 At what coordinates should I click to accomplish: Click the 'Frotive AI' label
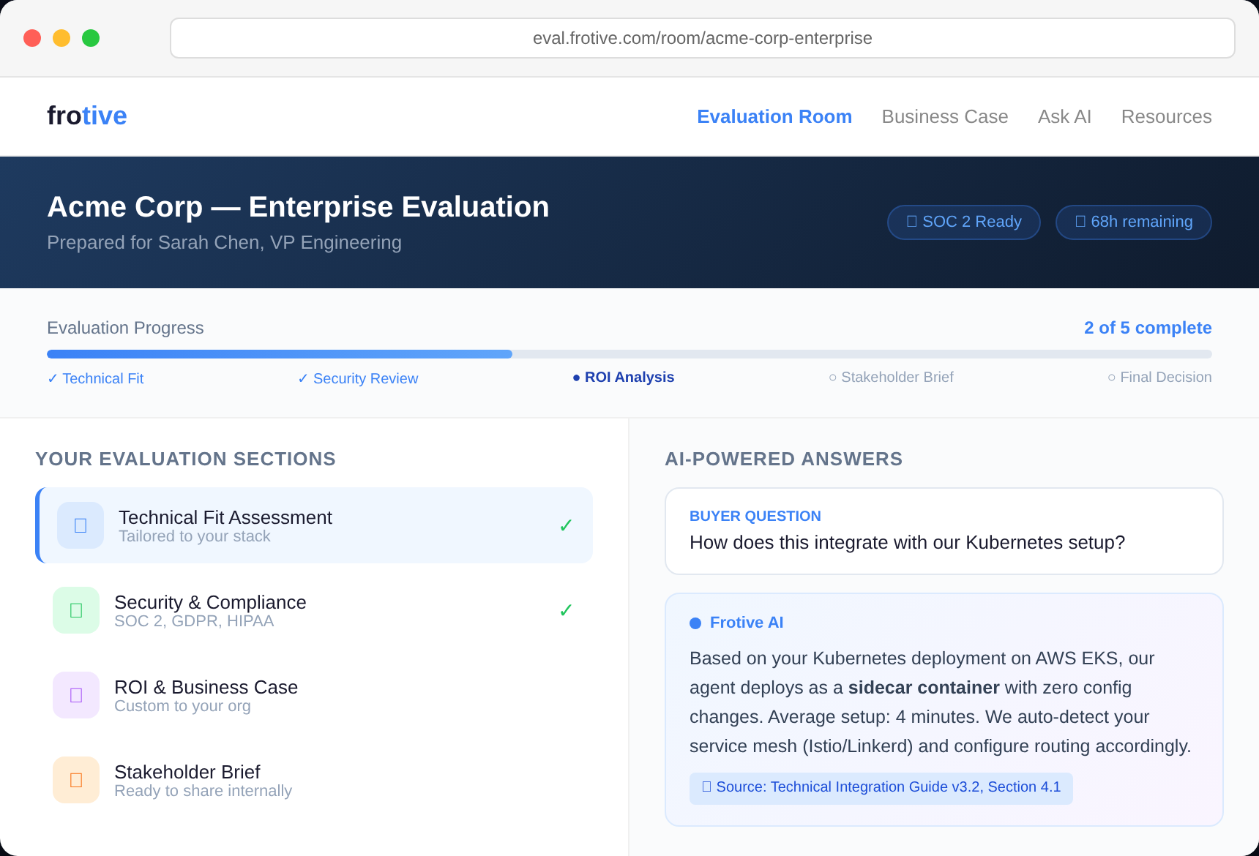[747, 623]
